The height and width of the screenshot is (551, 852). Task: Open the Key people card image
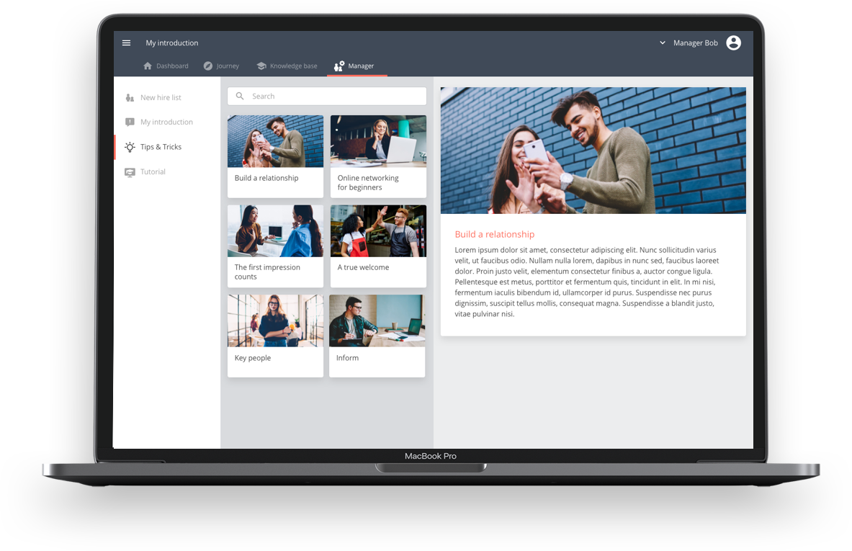click(x=276, y=321)
